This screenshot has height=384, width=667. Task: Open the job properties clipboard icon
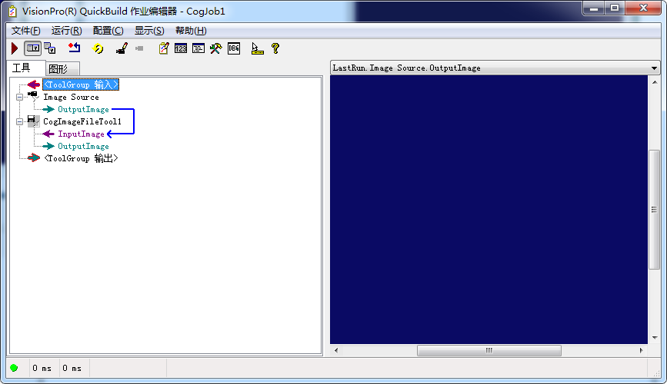pos(164,48)
